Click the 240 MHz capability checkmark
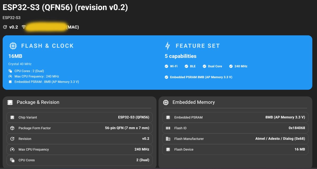This screenshot has height=169, width=317. click(x=231, y=66)
